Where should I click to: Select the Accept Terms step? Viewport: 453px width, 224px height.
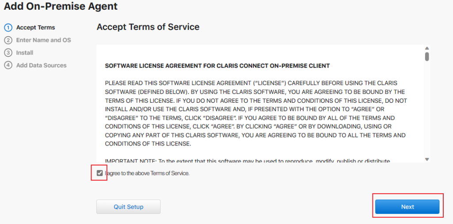(35, 27)
